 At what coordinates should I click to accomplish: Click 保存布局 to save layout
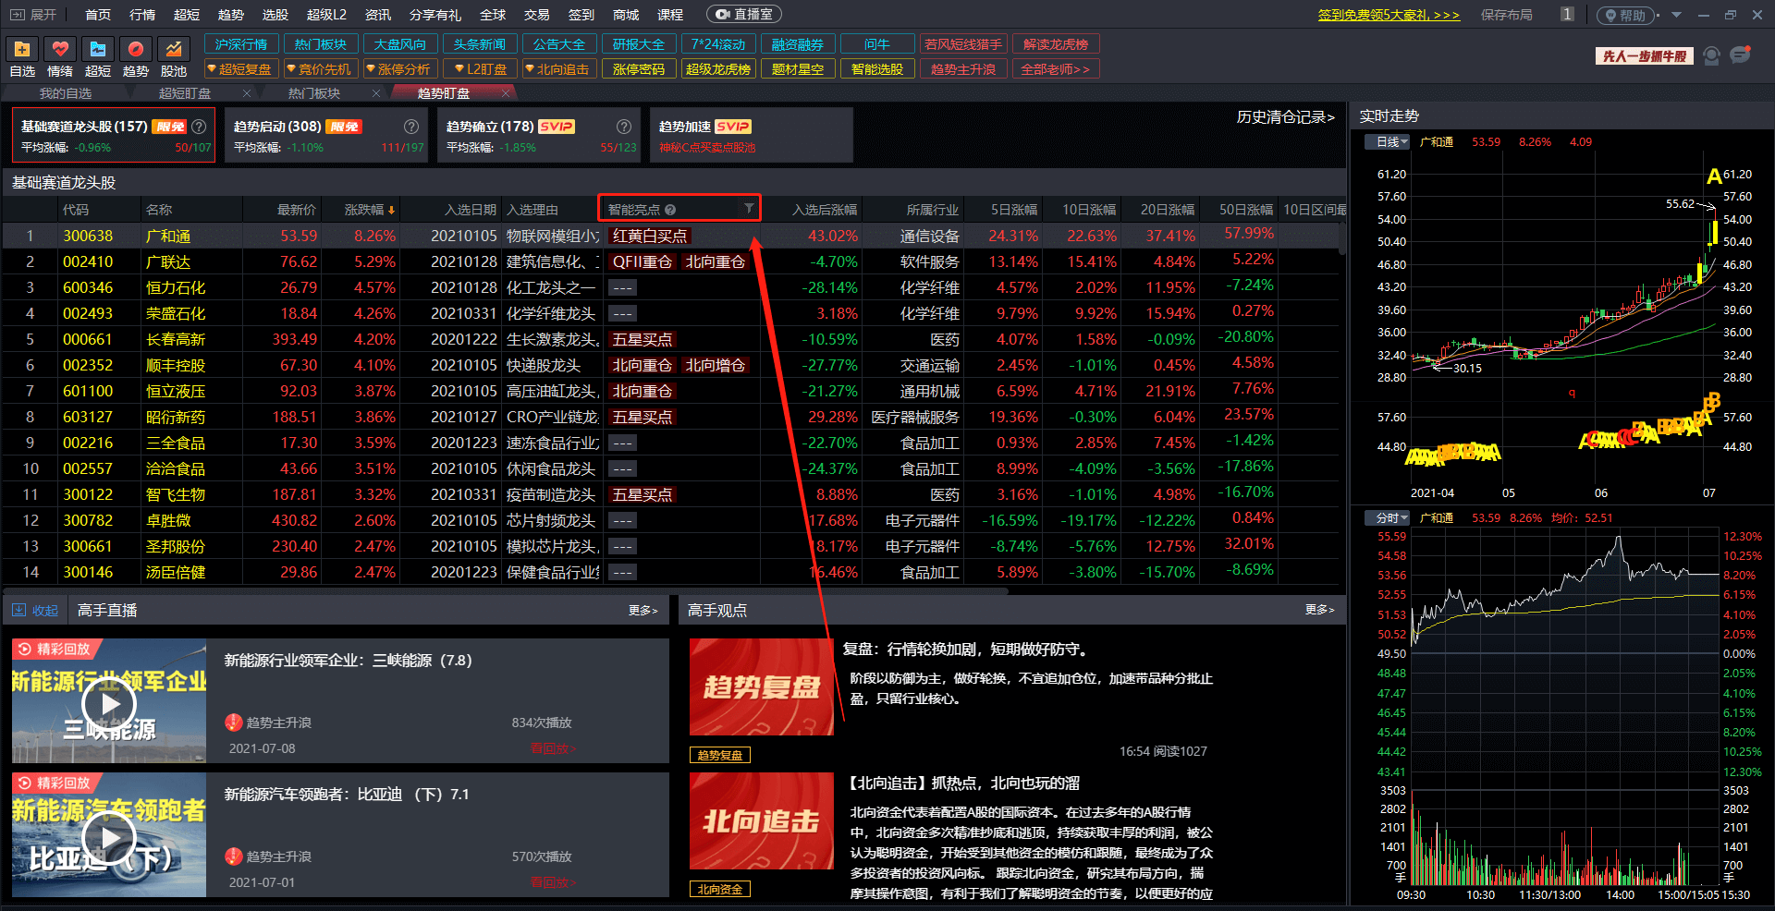(1506, 15)
